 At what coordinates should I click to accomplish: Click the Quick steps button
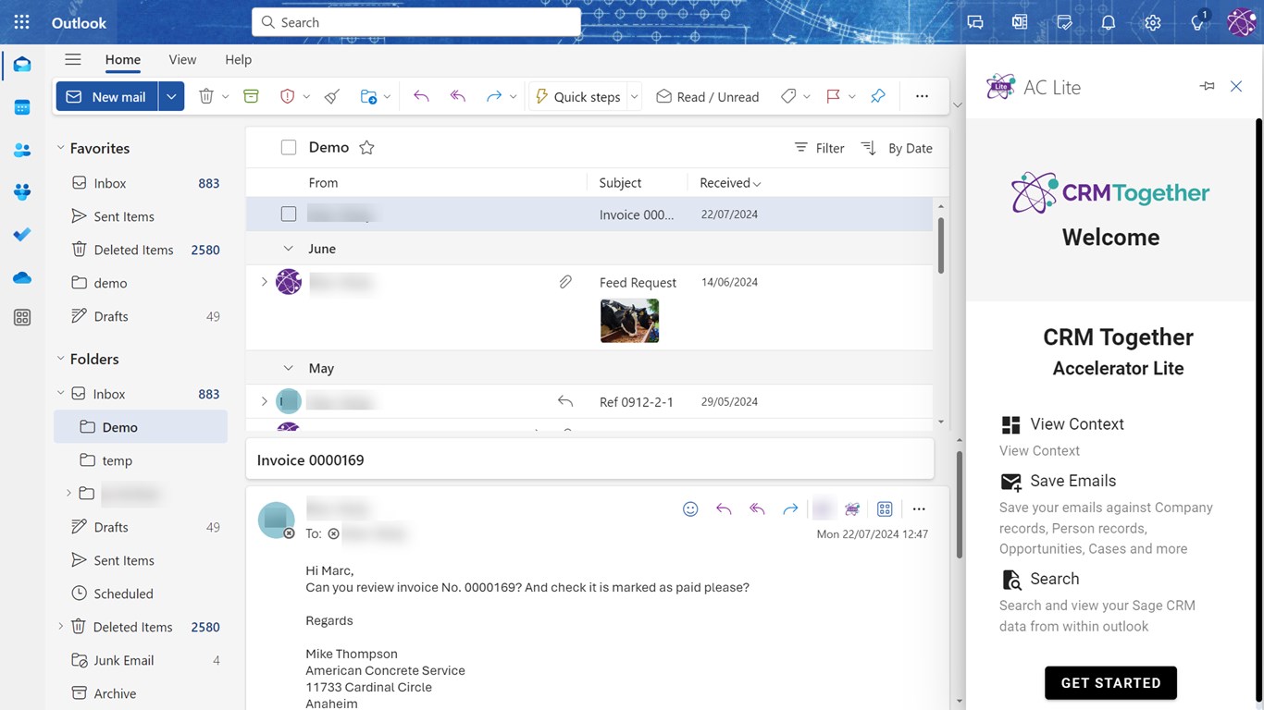(577, 96)
